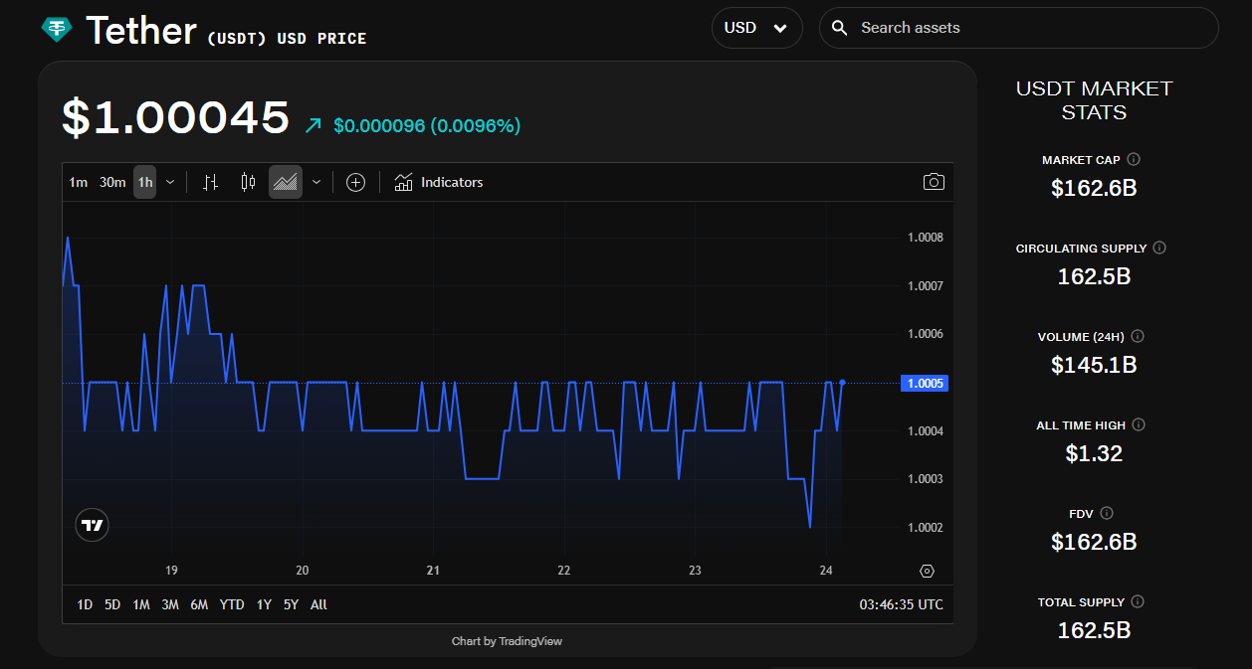Select the Bars chart style icon

click(x=210, y=182)
